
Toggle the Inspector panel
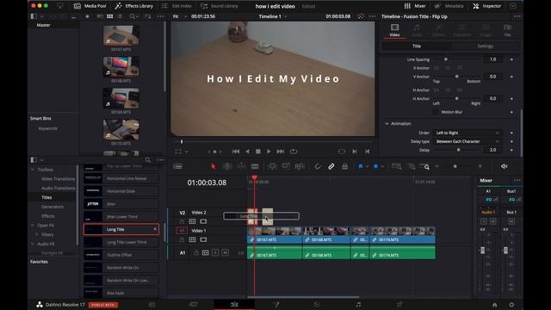(x=486, y=6)
